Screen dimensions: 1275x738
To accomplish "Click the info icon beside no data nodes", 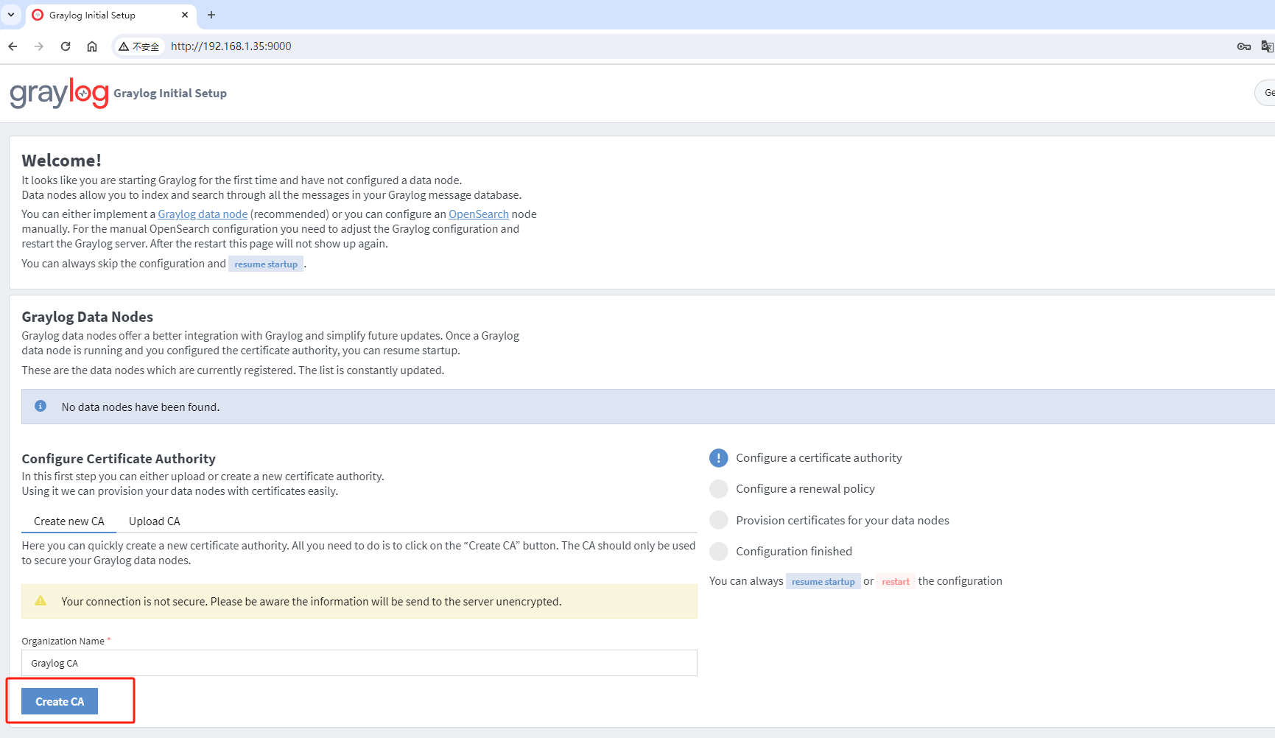I will [x=41, y=407].
